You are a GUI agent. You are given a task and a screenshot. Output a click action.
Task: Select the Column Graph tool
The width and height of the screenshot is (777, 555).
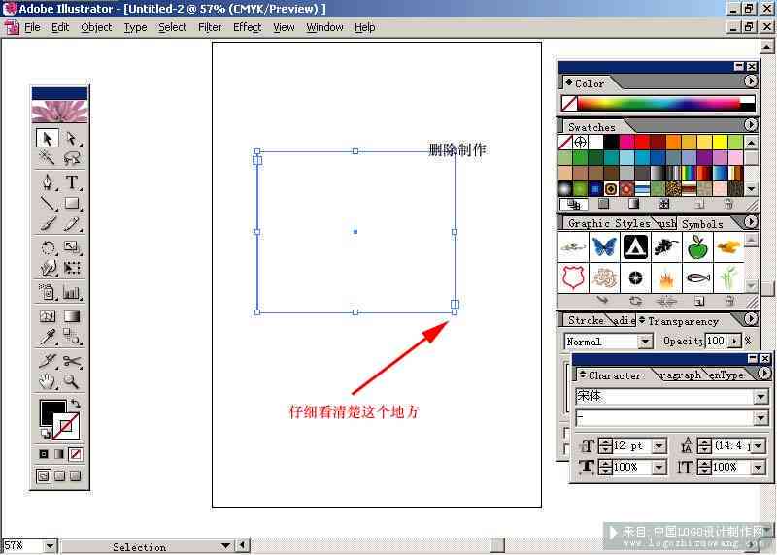pos(71,292)
